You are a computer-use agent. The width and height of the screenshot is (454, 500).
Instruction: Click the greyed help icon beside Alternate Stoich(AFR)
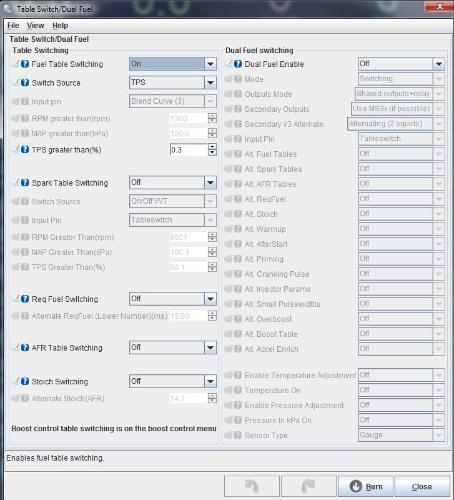(x=25, y=398)
